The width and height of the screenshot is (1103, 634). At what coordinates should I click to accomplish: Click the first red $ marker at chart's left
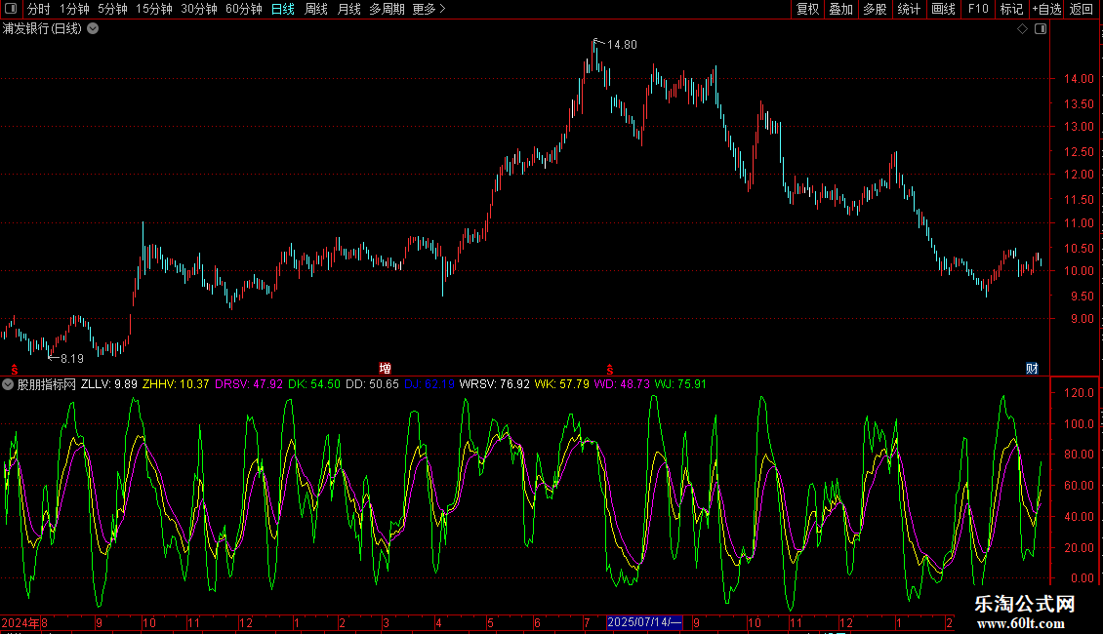[14, 369]
